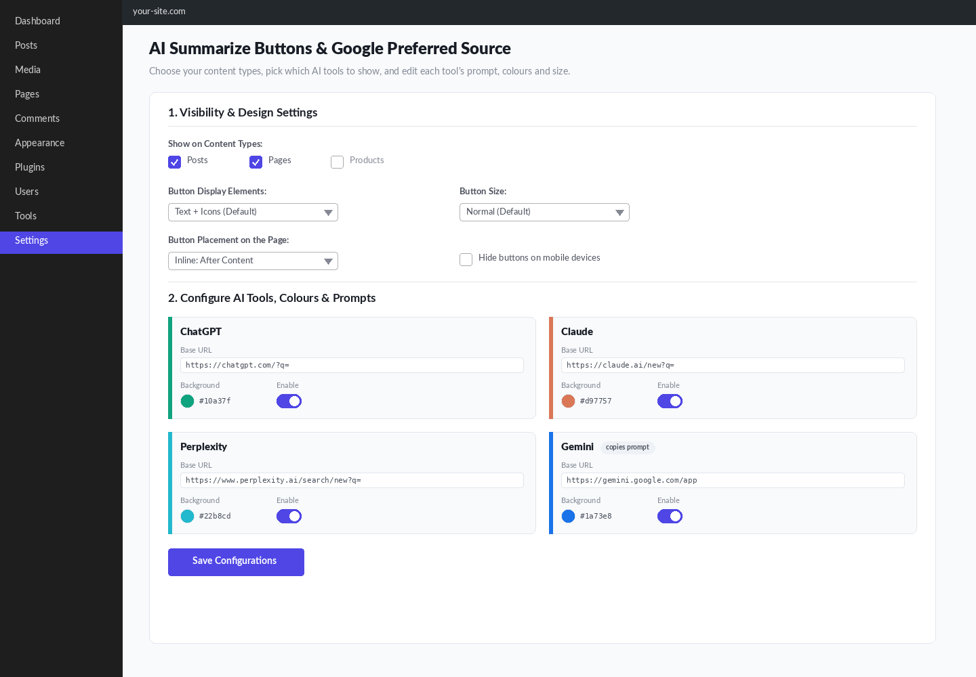Expand the Button Size dropdown
The height and width of the screenshot is (677, 976).
click(544, 212)
